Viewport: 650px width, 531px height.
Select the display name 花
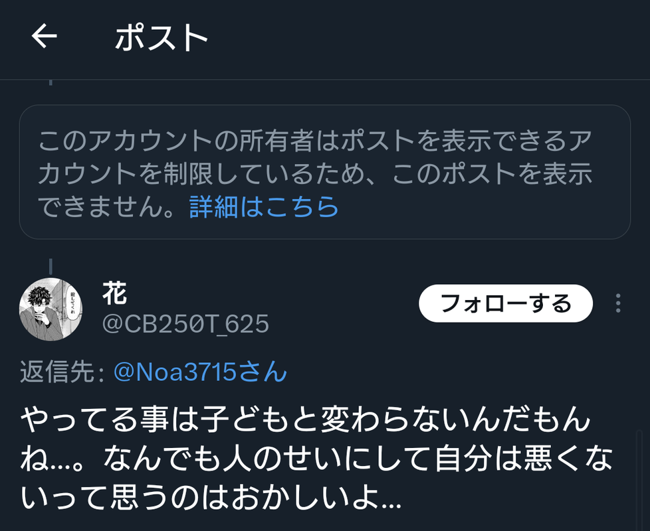coord(114,293)
